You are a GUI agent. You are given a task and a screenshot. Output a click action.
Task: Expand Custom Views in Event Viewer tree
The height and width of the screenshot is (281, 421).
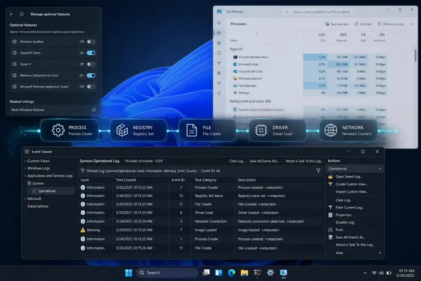[25, 161]
